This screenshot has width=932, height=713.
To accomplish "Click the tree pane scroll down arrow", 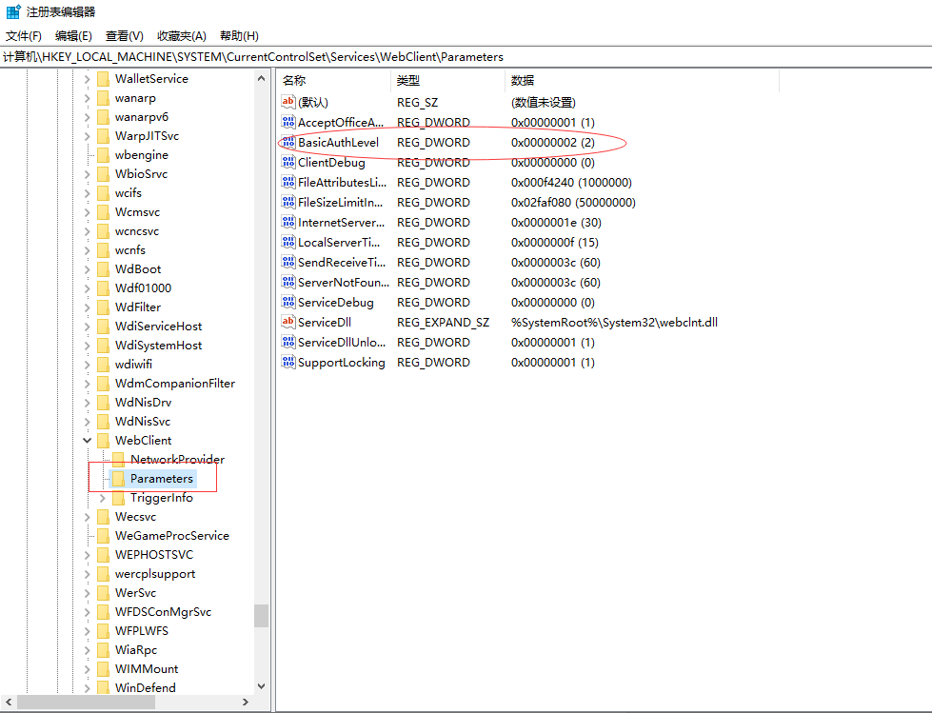I will pyautogui.click(x=261, y=685).
